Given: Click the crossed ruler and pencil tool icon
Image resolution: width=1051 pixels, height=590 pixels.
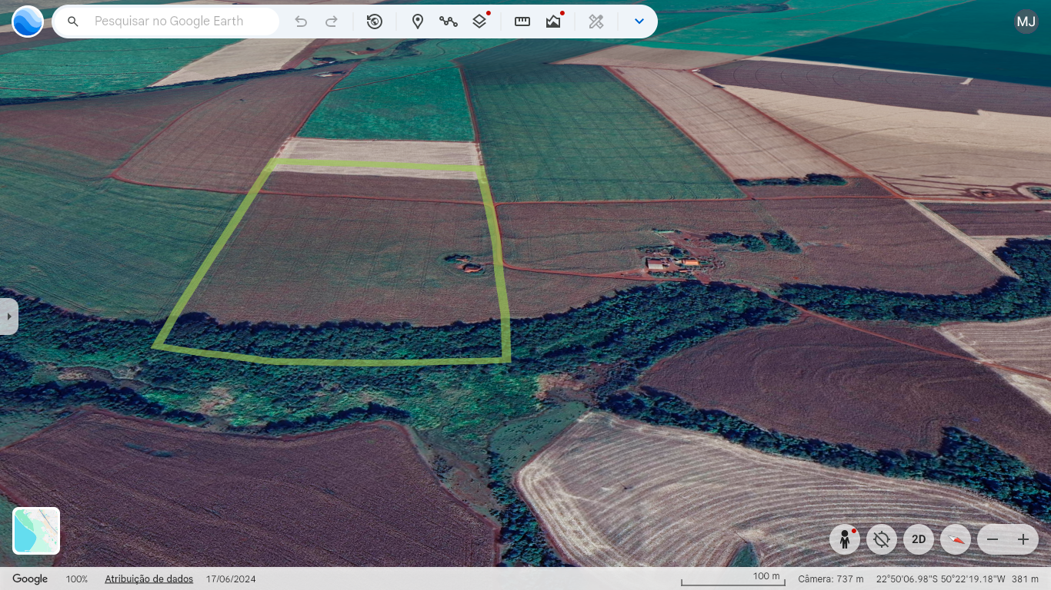Looking at the screenshot, I should click(596, 22).
